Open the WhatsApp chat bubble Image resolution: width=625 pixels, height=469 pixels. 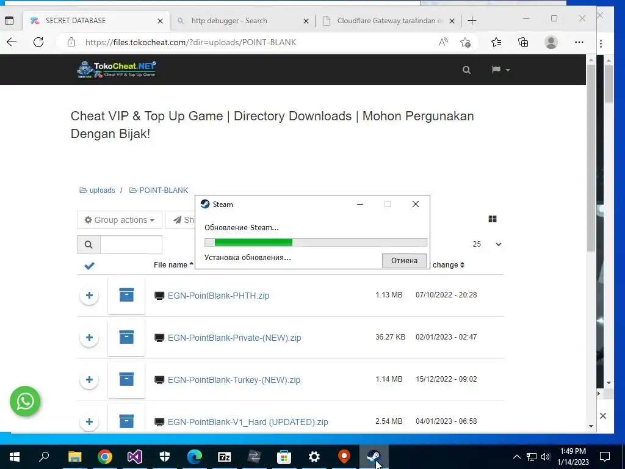click(x=25, y=401)
